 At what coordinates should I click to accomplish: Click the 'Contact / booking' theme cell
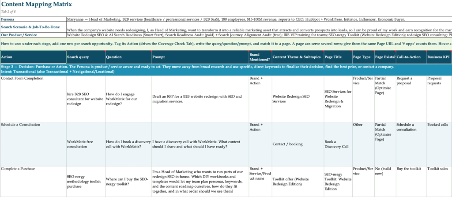(x=298, y=144)
